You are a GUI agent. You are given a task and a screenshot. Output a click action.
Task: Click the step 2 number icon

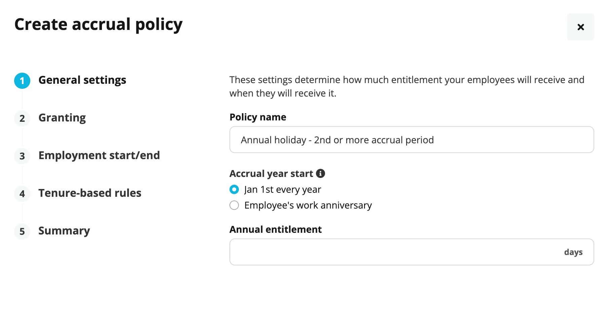[22, 118]
